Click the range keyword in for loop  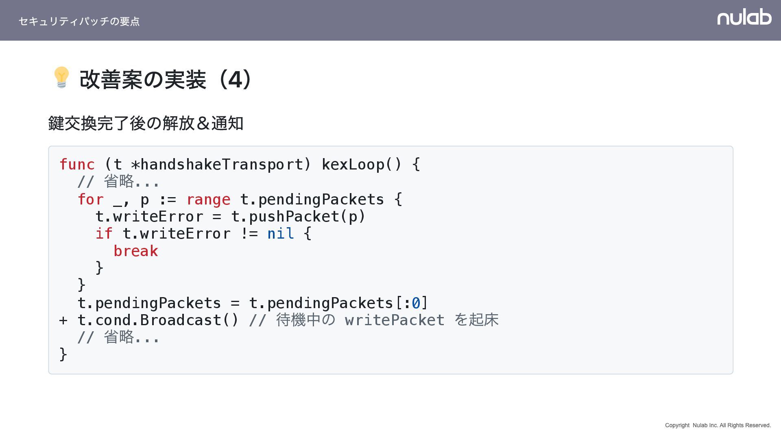(x=208, y=200)
